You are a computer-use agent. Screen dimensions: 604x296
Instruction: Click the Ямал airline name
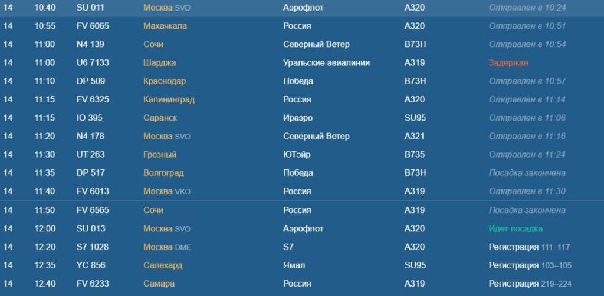(x=294, y=265)
